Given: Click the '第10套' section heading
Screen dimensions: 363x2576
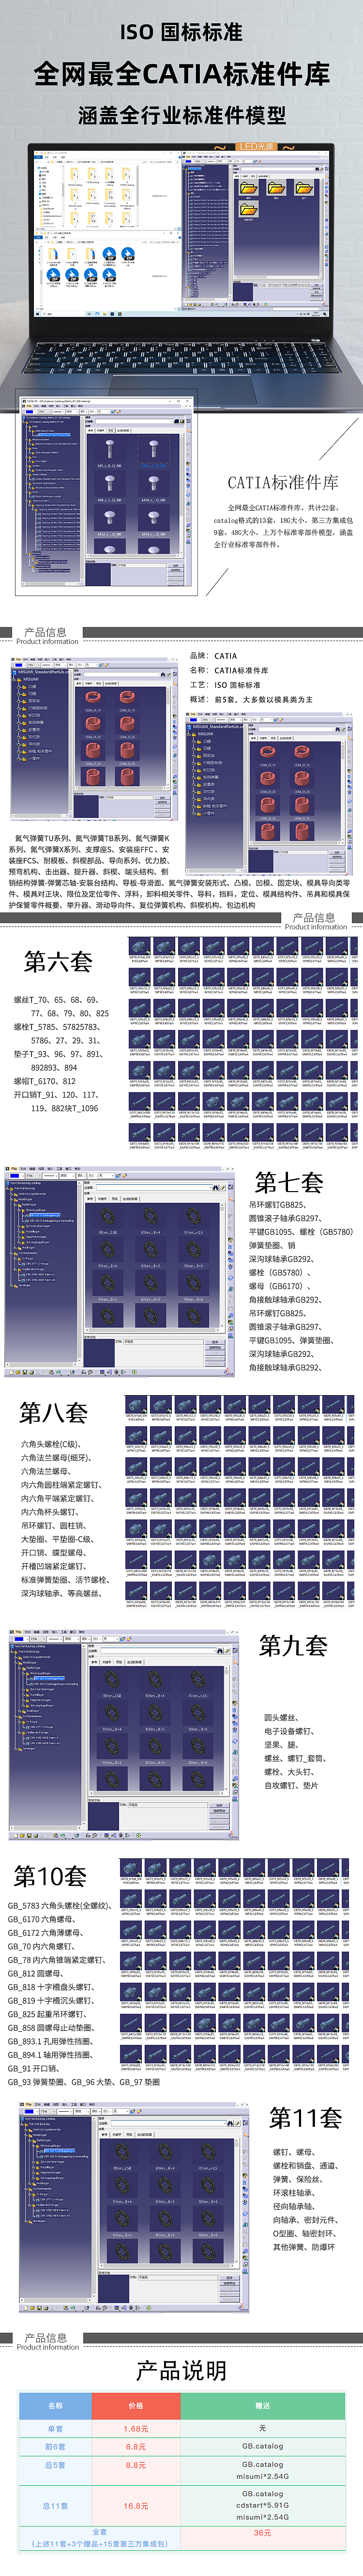Looking at the screenshot, I should 50,1876.
